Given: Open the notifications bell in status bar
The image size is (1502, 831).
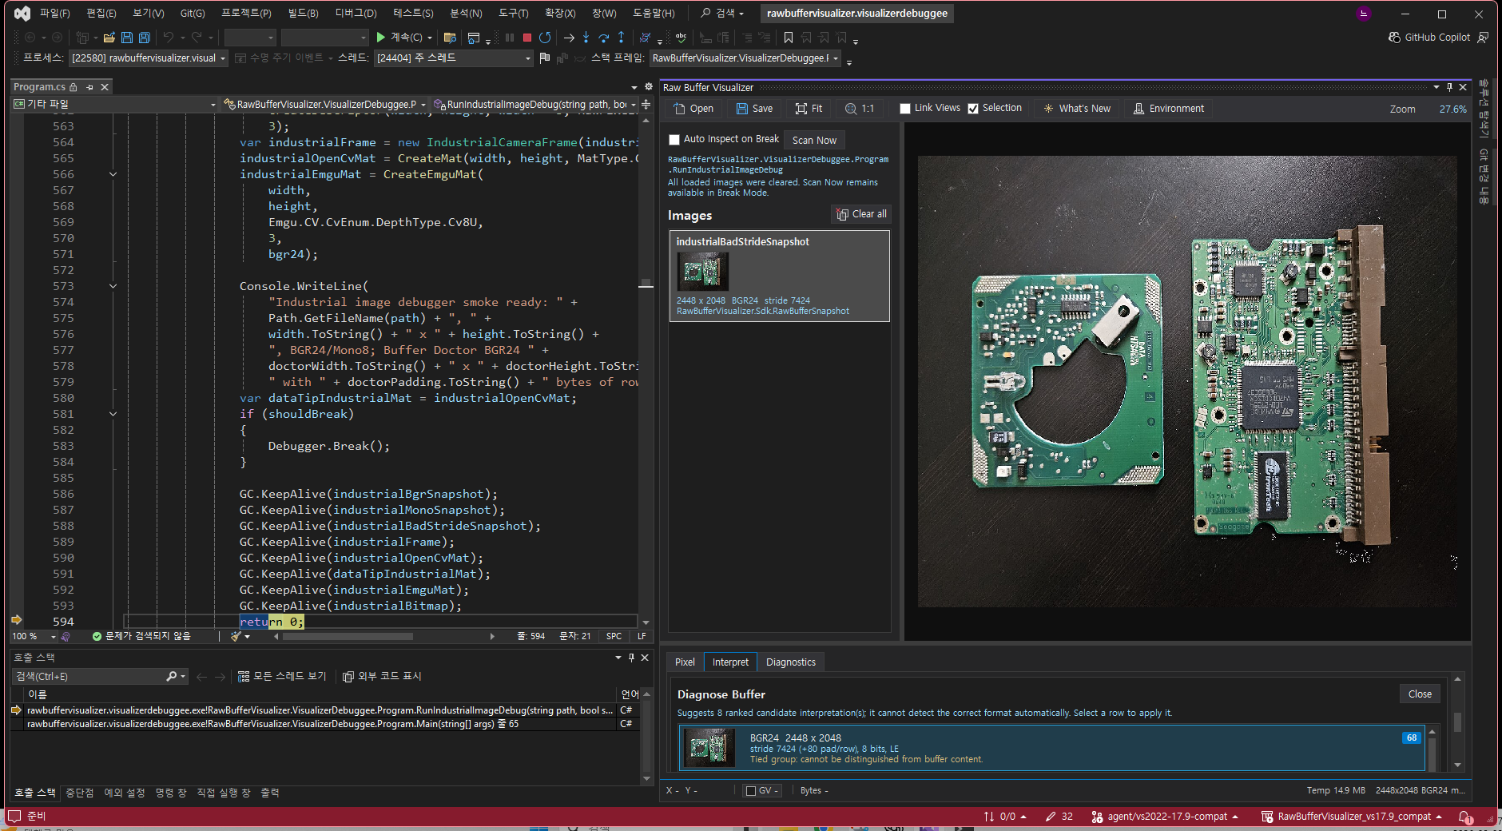Looking at the screenshot, I should click(1464, 817).
